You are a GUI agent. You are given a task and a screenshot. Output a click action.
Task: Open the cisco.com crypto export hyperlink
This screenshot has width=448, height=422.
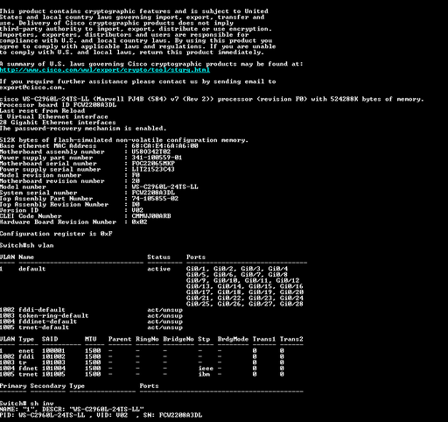[x=105, y=70]
